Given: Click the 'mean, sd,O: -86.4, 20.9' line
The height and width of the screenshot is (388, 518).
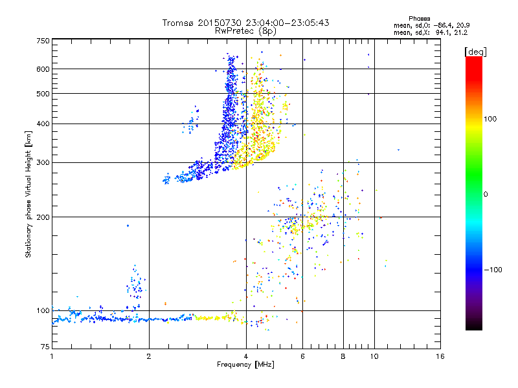Looking at the screenshot, I should 432,25.
